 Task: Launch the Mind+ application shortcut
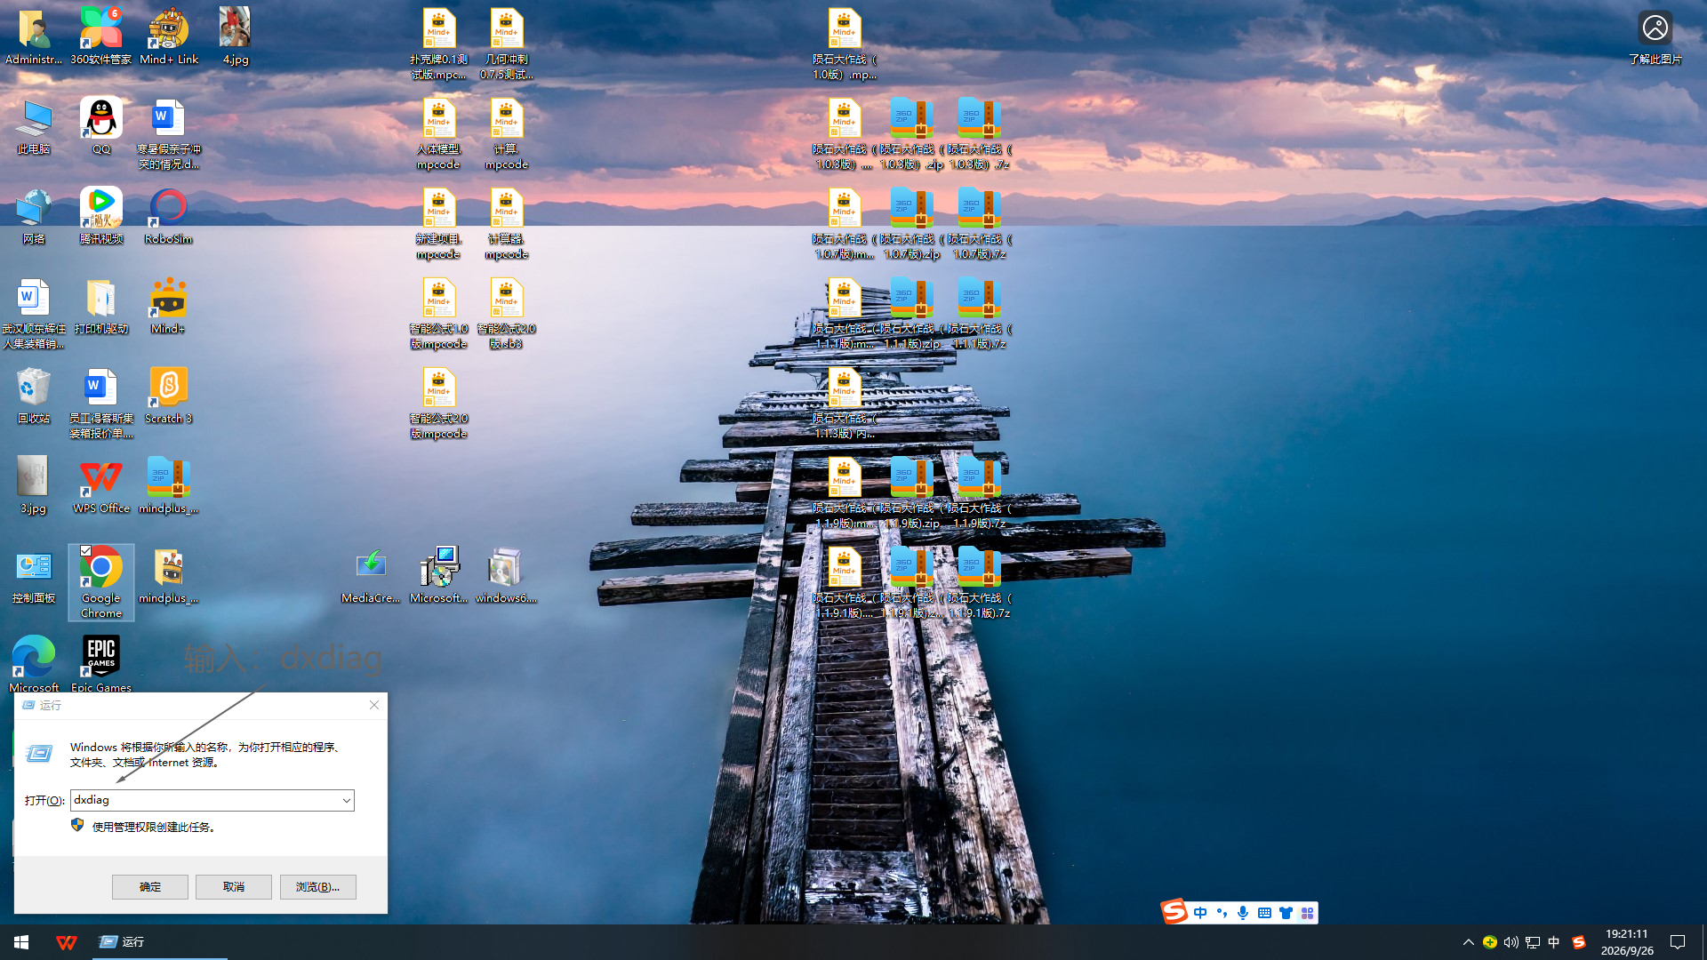click(x=169, y=306)
